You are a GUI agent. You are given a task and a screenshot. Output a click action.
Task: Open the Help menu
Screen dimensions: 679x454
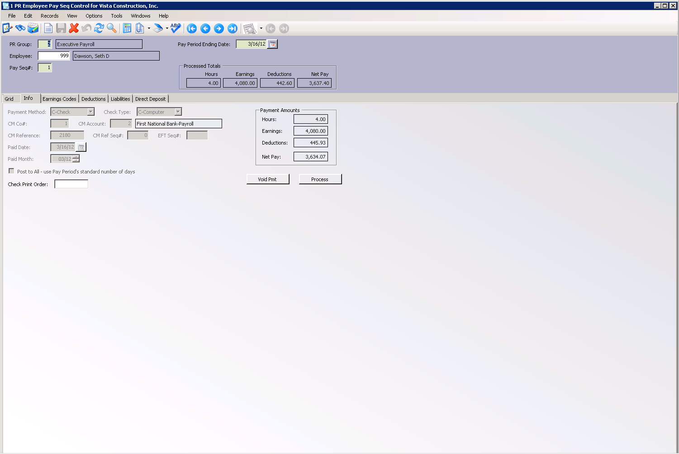164,16
